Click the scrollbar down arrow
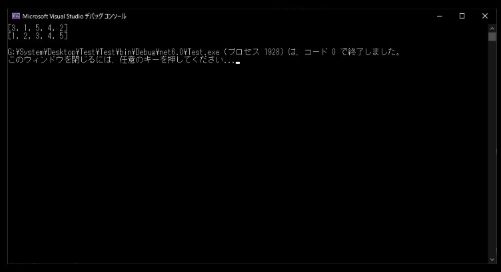This screenshot has height=272, width=501. click(x=492, y=259)
